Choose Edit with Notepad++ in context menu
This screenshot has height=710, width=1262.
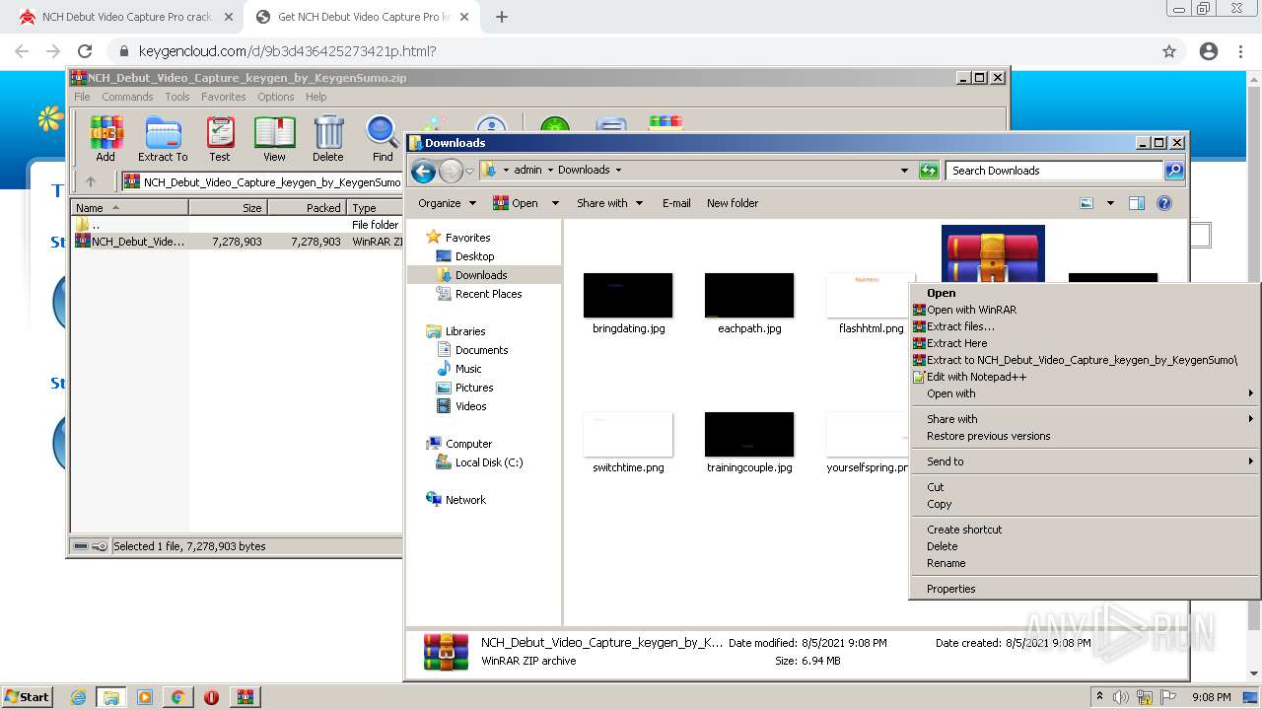(x=1085, y=377)
